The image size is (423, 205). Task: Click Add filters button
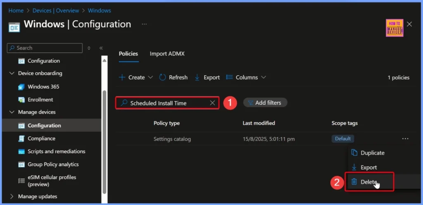265,102
